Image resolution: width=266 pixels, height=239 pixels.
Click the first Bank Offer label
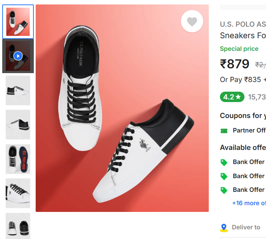click(x=249, y=162)
